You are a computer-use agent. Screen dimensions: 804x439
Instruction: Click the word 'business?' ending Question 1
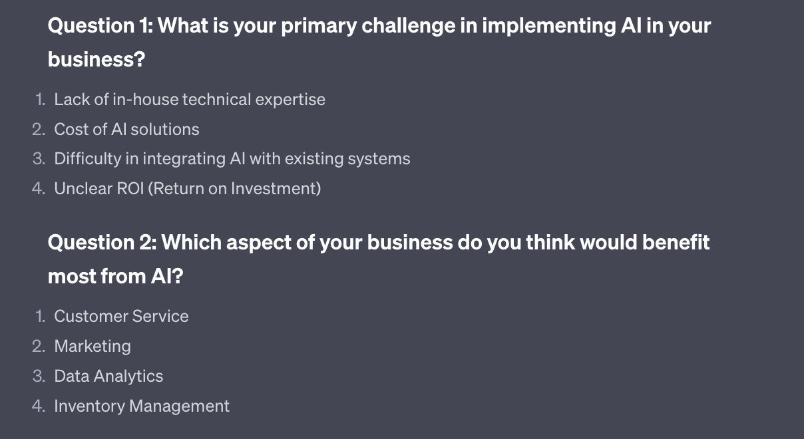[x=97, y=60]
